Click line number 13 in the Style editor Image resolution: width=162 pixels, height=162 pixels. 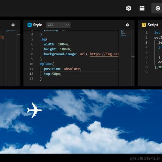(x=31, y=79)
